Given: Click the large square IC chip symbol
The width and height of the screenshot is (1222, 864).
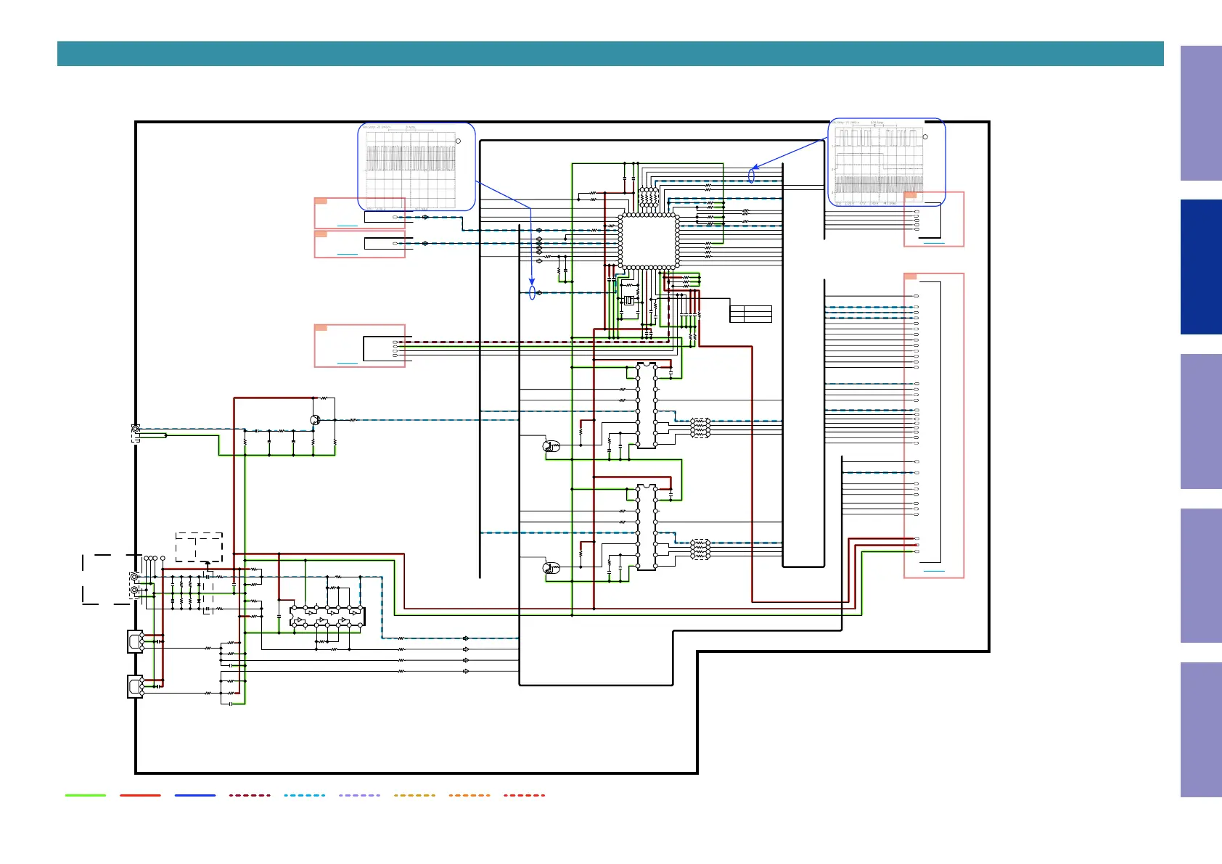Looking at the screenshot, I should pos(649,242).
